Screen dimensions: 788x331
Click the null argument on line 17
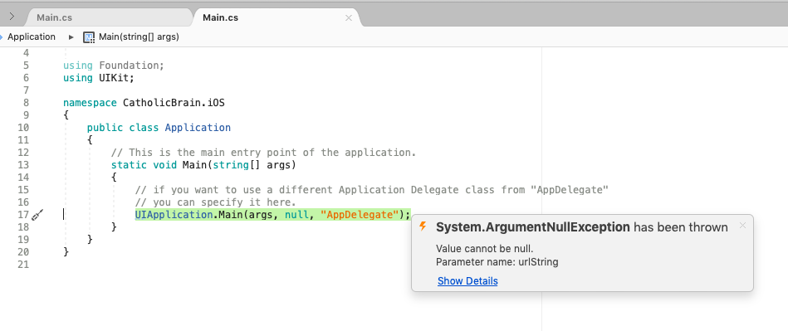pos(296,215)
